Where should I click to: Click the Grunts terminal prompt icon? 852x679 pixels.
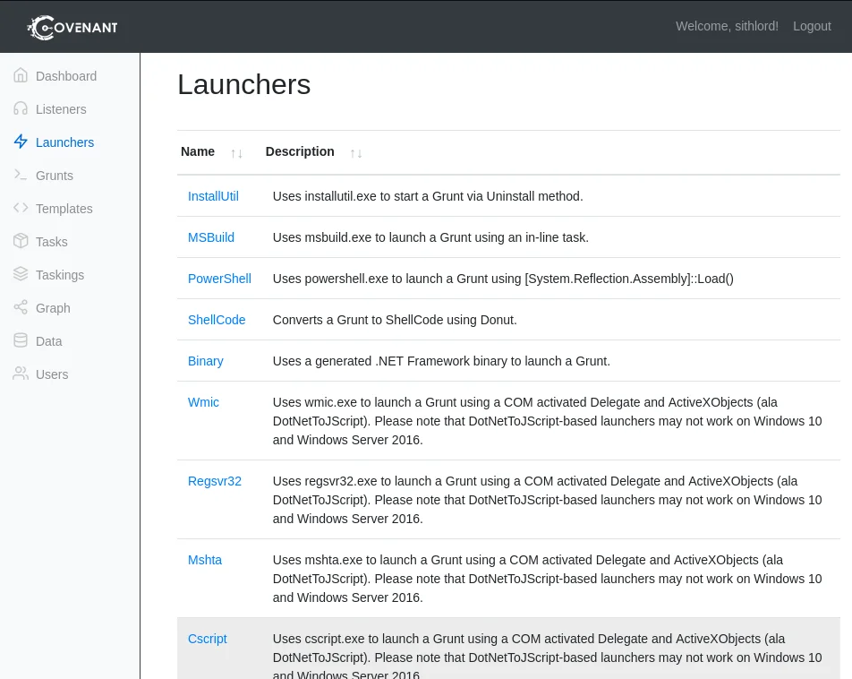(21, 176)
